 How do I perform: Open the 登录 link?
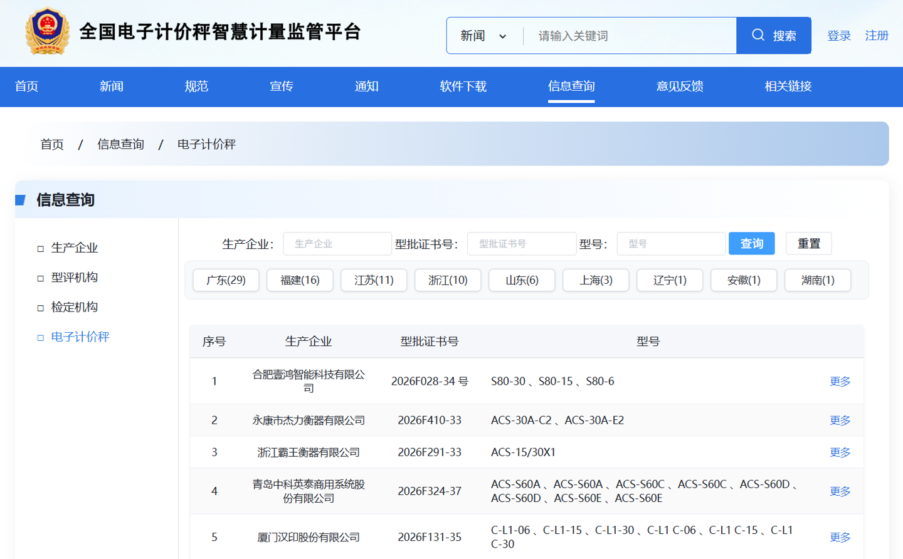[839, 36]
